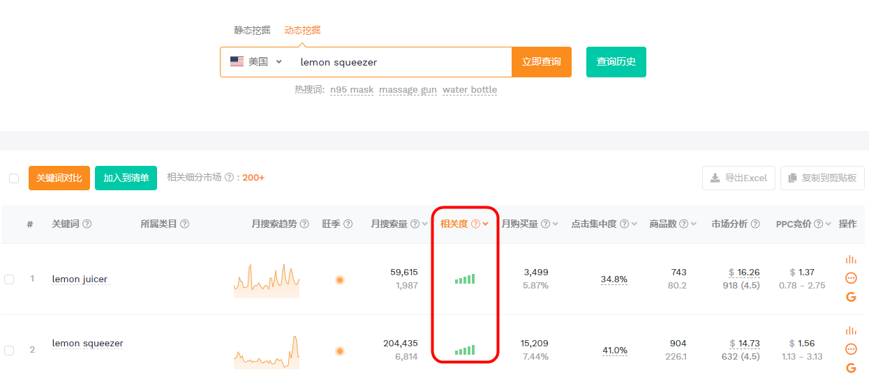Toggle the select-all checkbox above the table
This screenshot has height=384, width=869.
coord(14,178)
